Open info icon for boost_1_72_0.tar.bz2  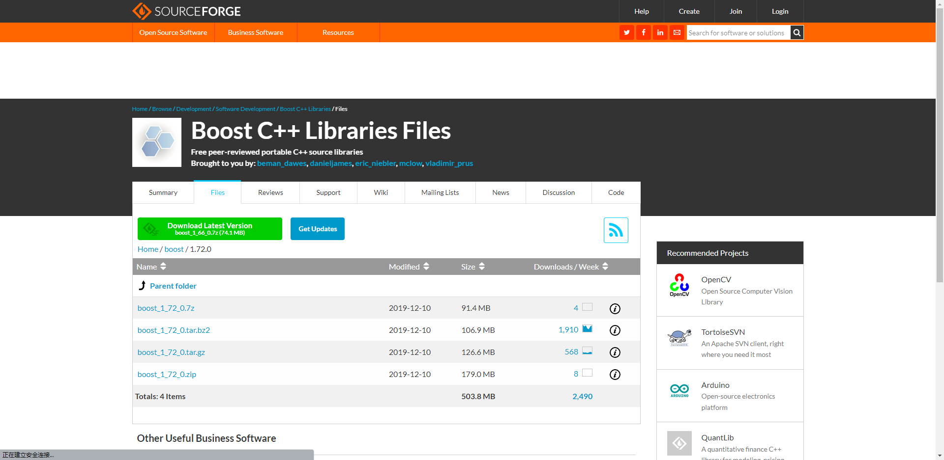coord(615,330)
